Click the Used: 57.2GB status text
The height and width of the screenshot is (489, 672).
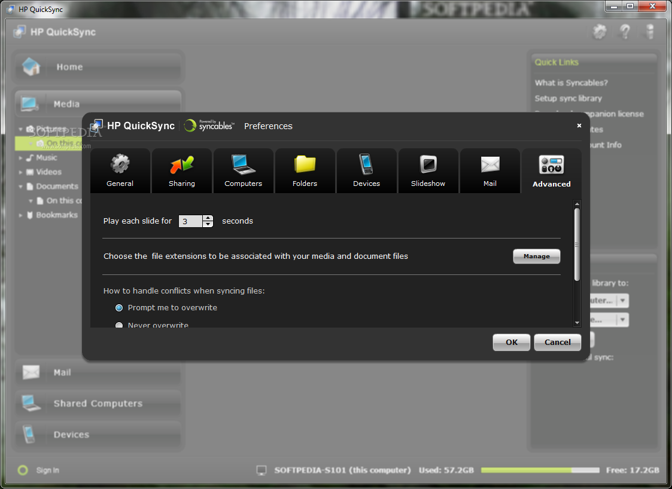446,470
